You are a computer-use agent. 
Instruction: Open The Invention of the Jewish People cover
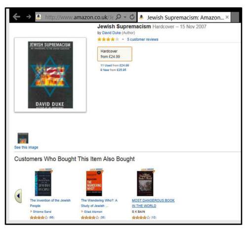click(x=43, y=183)
